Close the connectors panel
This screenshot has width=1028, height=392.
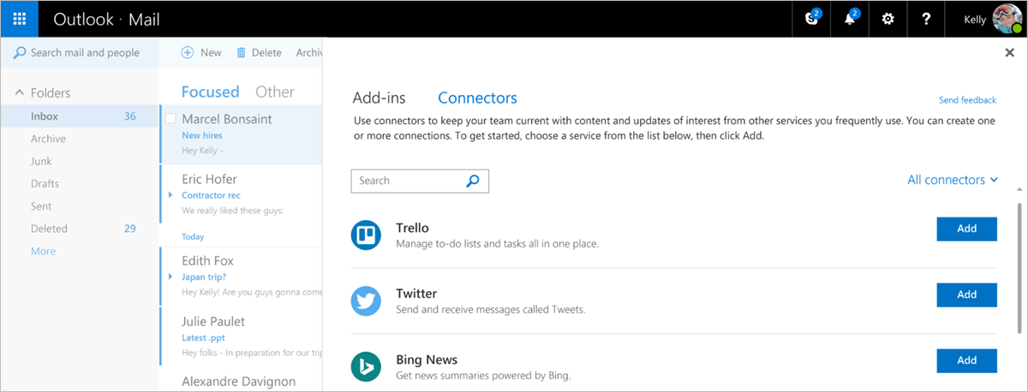pyautogui.click(x=1009, y=53)
